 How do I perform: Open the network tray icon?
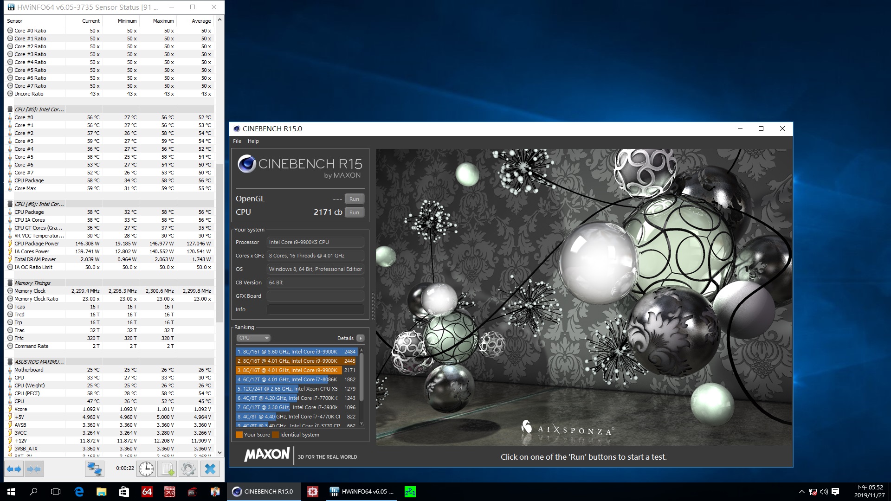813,492
